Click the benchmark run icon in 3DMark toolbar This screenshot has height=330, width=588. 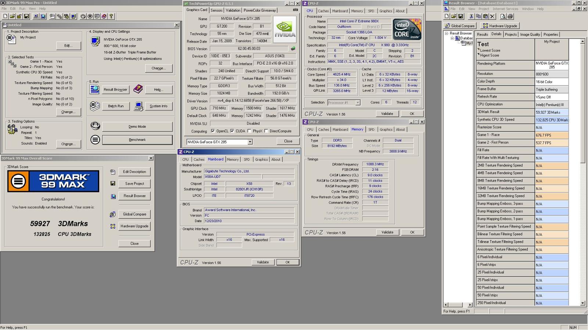tap(90, 16)
